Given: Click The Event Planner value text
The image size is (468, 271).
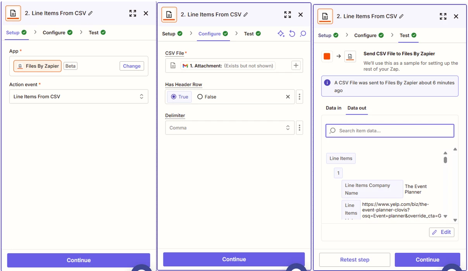Looking at the screenshot, I should tap(416, 189).
